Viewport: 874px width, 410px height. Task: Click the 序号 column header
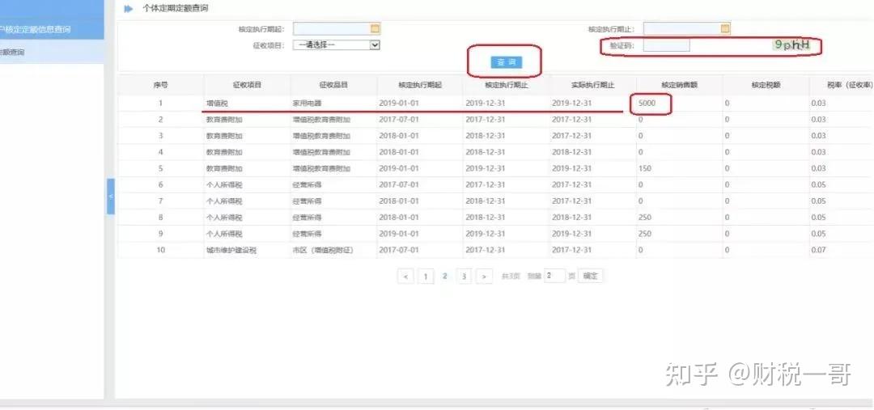pyautogui.click(x=160, y=85)
